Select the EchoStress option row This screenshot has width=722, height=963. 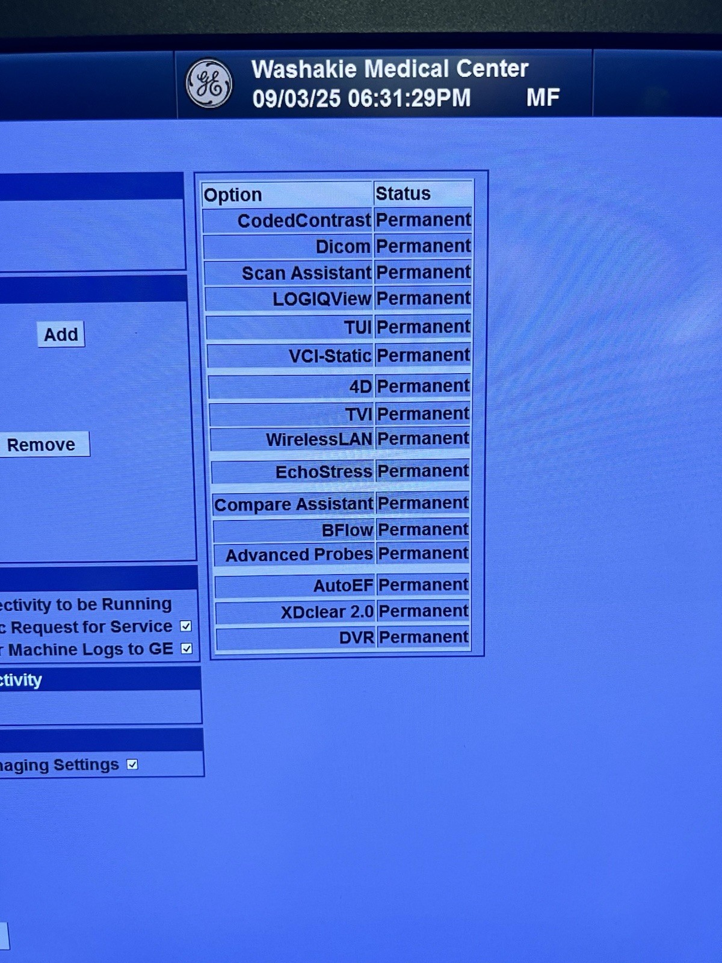(x=342, y=472)
